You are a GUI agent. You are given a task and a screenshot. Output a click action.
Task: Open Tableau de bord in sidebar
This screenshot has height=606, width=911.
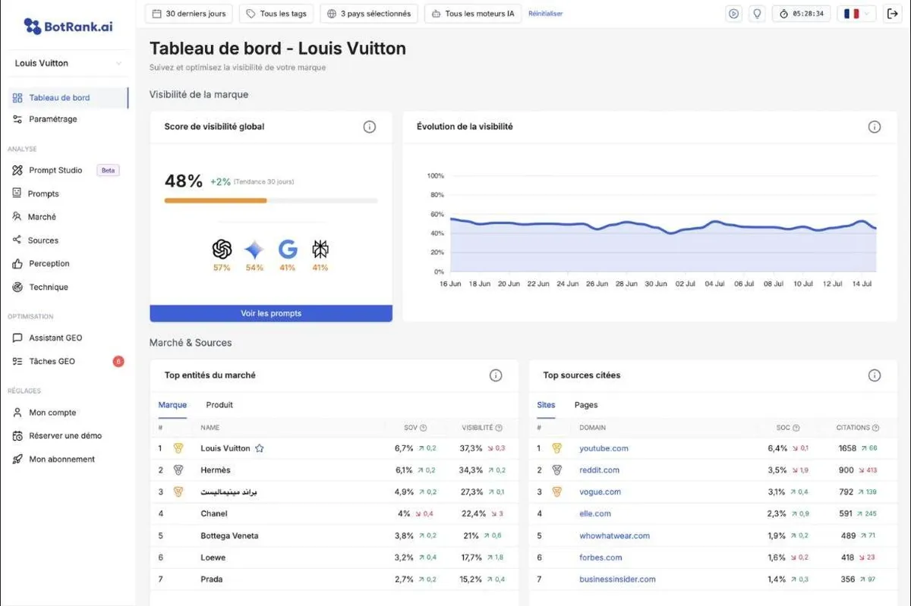coord(68,98)
